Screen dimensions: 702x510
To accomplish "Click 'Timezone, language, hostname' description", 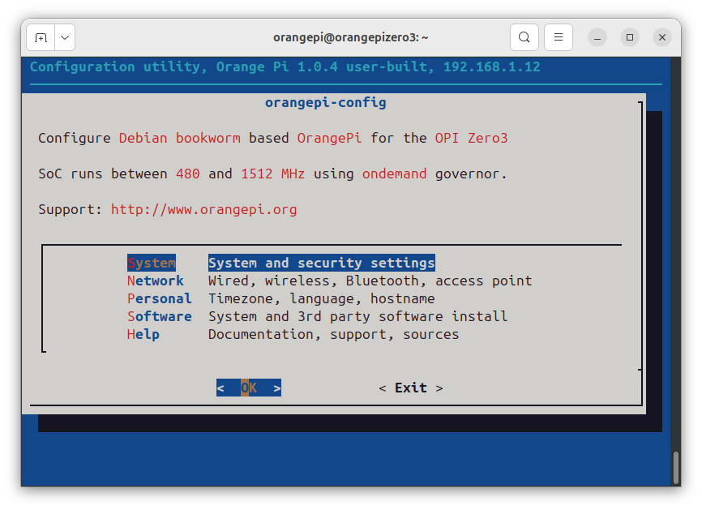I will pyautogui.click(x=322, y=298).
